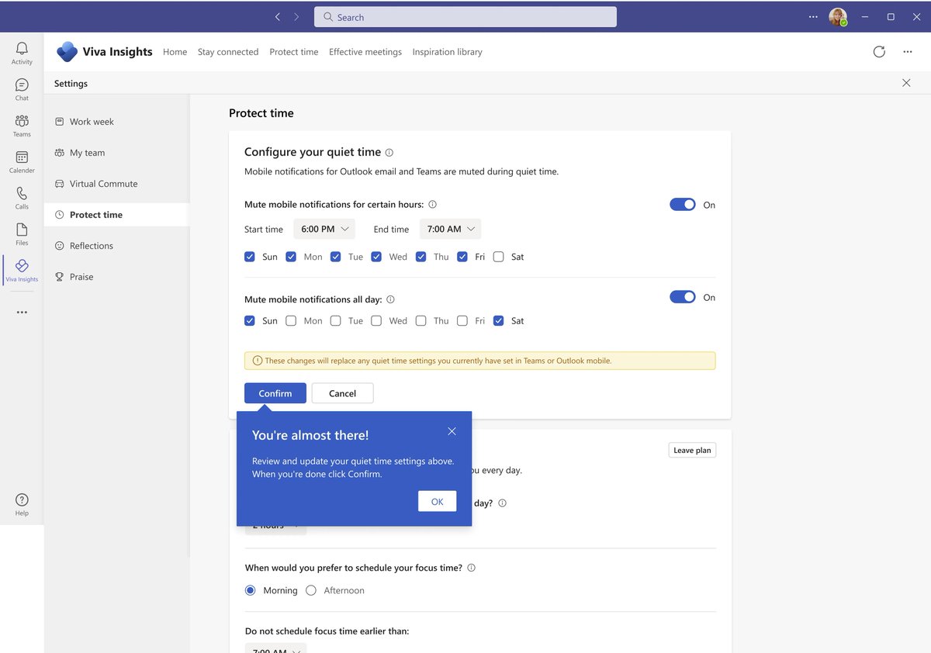This screenshot has width=931, height=653.
Task: Navigate back with the left arrow
Action: [x=278, y=17]
